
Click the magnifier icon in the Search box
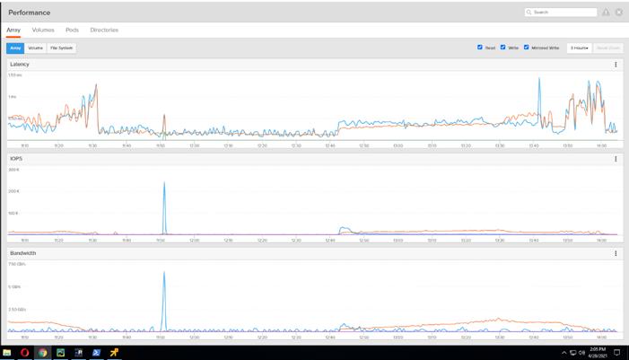click(x=529, y=13)
